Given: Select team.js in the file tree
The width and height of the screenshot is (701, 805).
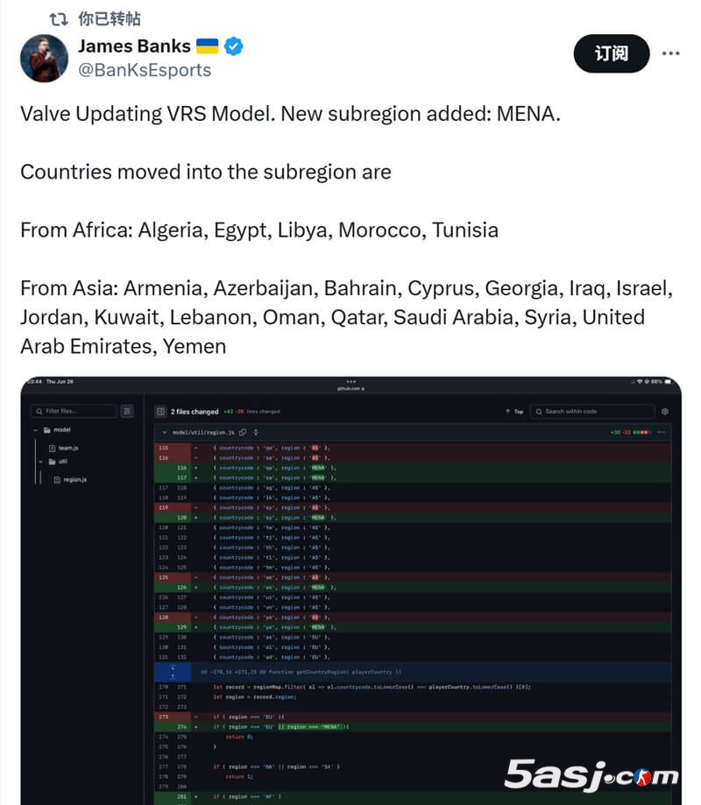Looking at the screenshot, I should coord(68,448).
